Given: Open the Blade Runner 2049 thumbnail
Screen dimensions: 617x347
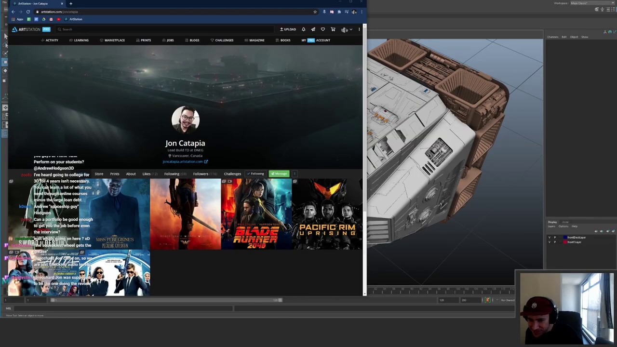Looking at the screenshot, I should 256,214.
